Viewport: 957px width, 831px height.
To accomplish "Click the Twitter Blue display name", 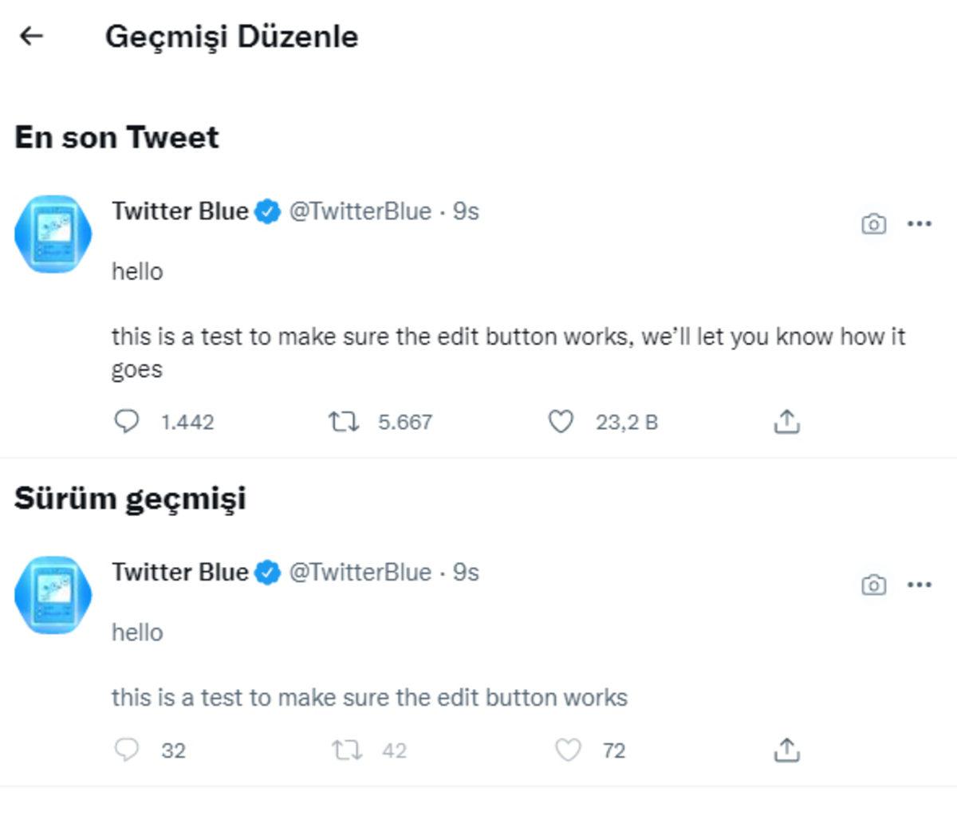I will (180, 211).
